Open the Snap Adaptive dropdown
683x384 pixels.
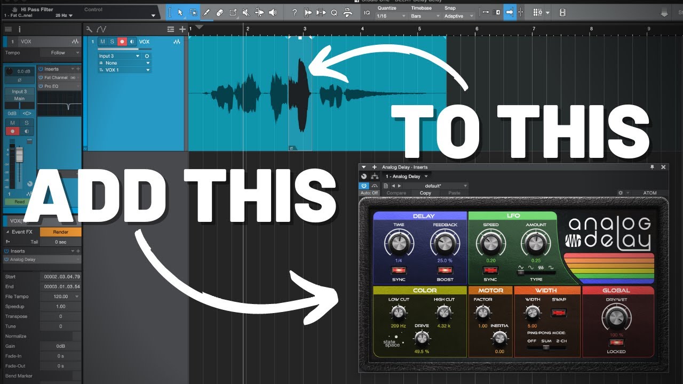pyautogui.click(x=459, y=16)
